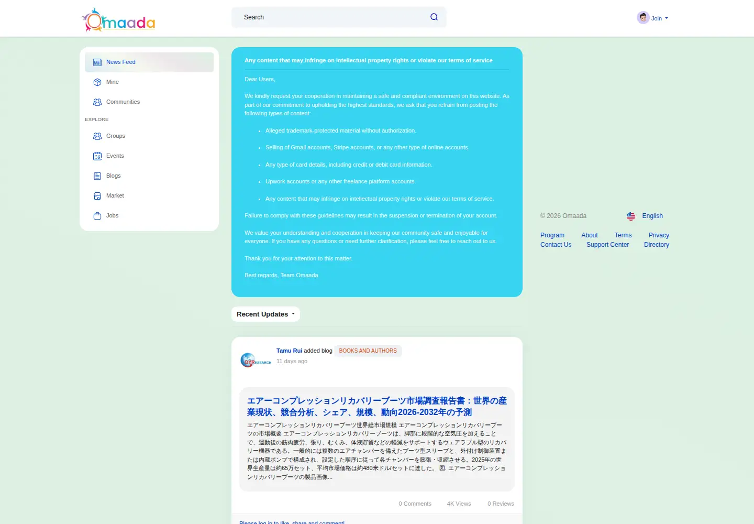
Task: Open the Directory footer link
Action: 657,245
